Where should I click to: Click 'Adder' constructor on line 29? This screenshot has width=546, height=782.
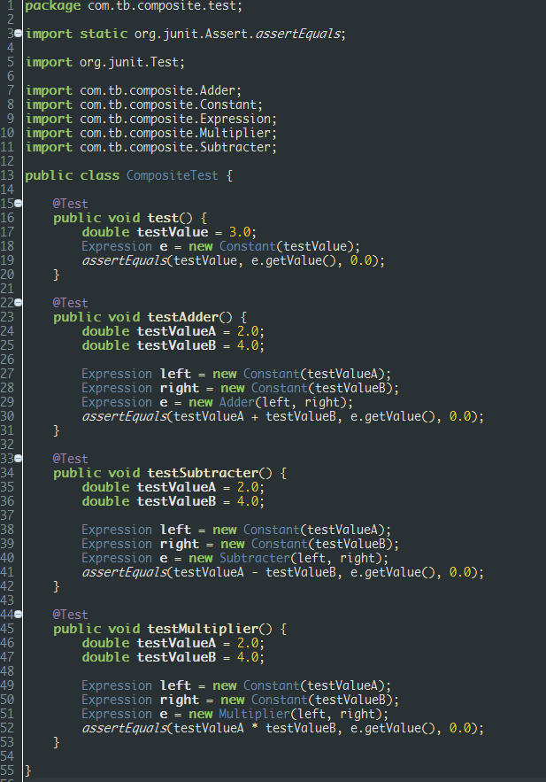coord(236,402)
